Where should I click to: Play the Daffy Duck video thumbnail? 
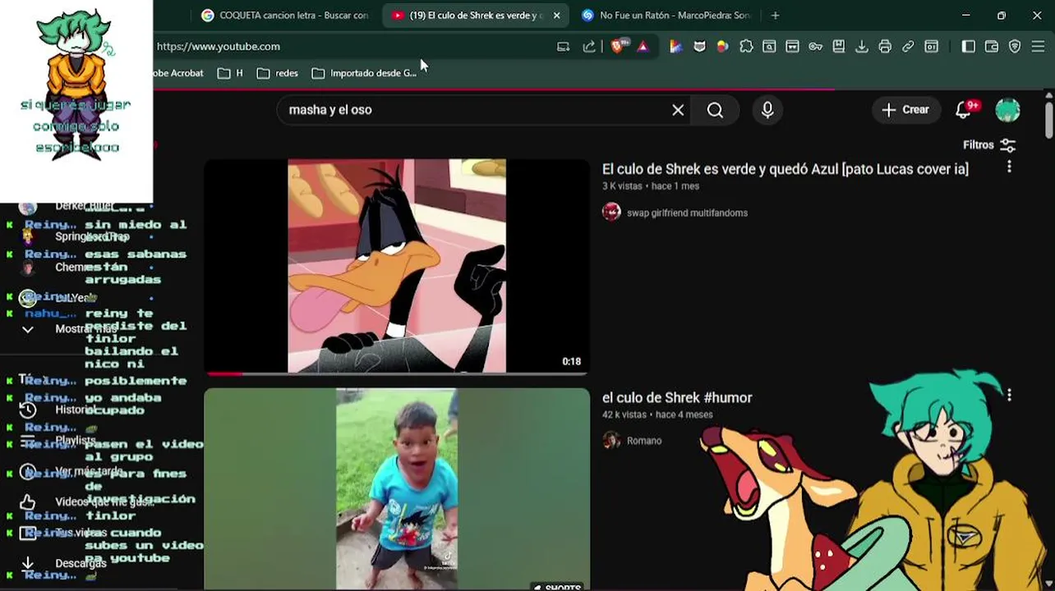(397, 267)
